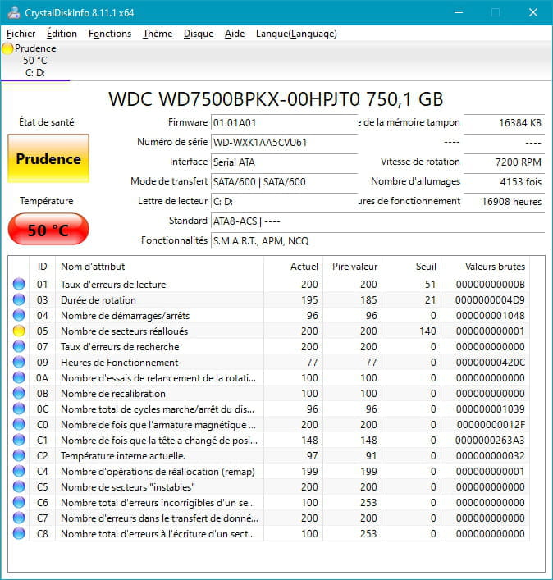Open the Thème menu
Image resolution: width=553 pixels, height=580 pixels.
point(158,34)
